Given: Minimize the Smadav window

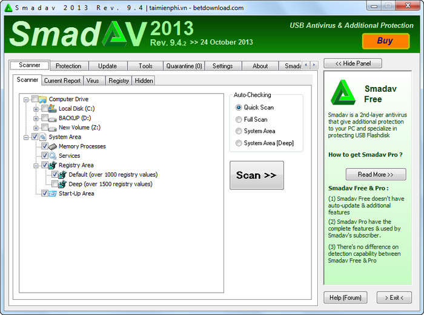Looking at the screenshot, I should pyautogui.click(x=374, y=6).
